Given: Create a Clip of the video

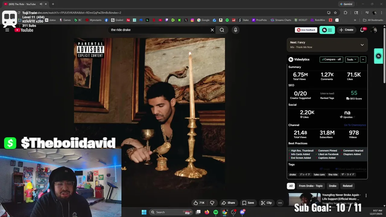Looking at the screenshot, I should click(x=266, y=203).
